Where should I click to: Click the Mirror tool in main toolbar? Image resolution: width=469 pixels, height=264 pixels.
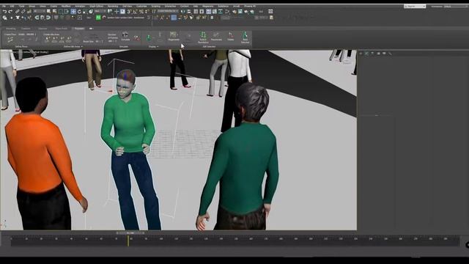pyautogui.click(x=182, y=12)
